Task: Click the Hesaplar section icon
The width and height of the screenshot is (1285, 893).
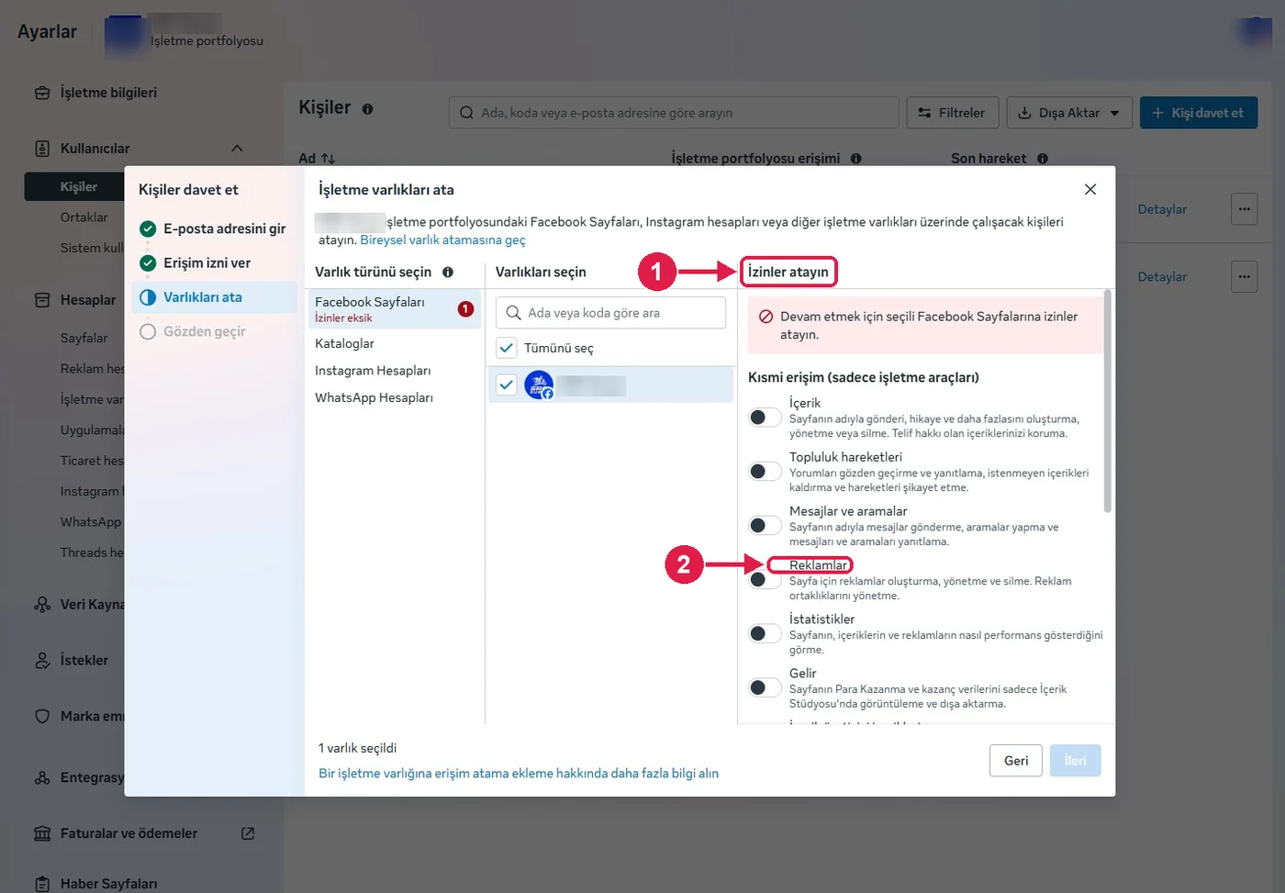Action: click(42, 300)
